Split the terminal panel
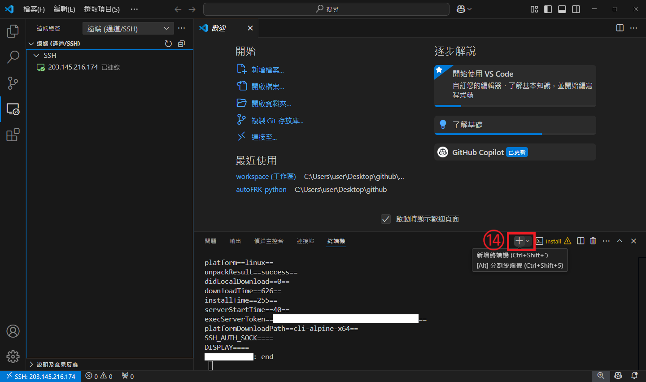The width and height of the screenshot is (646, 382). coord(581,241)
